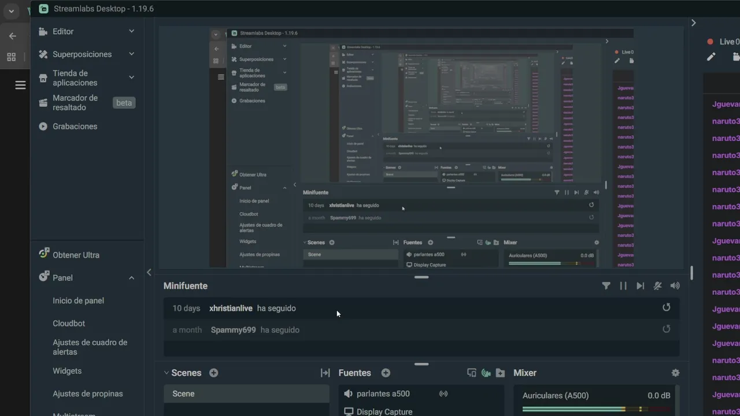The image size is (740, 416).
Task: Open the Editor section
Action: [x=63, y=31]
